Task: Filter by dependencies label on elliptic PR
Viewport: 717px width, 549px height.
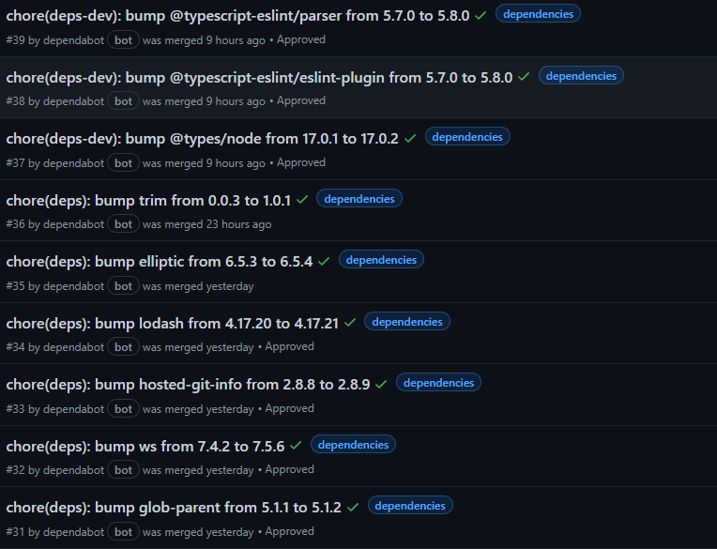Action: click(381, 260)
